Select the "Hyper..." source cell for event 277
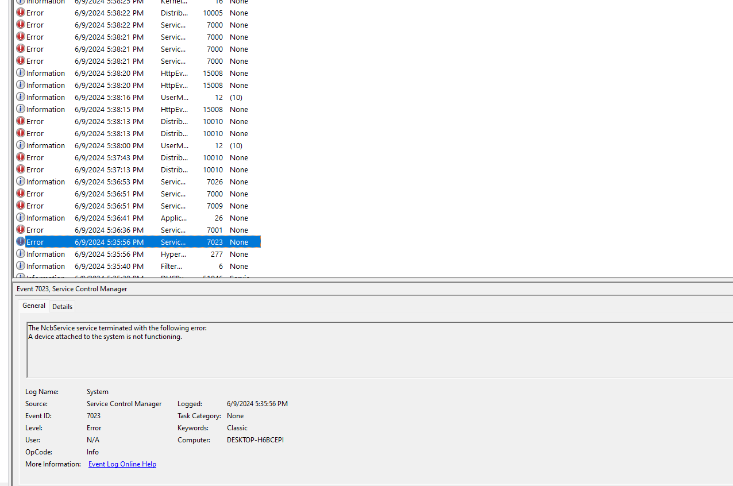Screen dimensions: 733x486 (173, 254)
